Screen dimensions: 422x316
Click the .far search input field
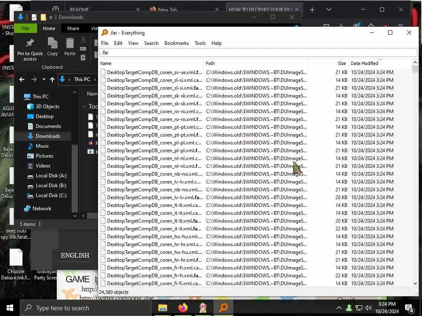pyautogui.click(x=258, y=52)
